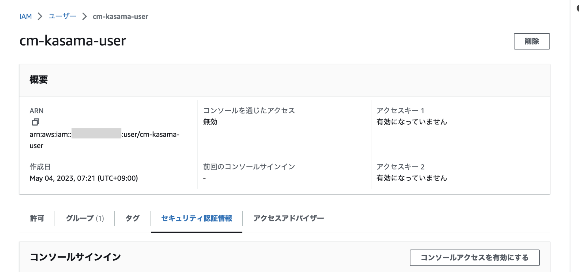This screenshot has height=272, width=579.
Task: Click the 概要 section header
Action: point(38,79)
